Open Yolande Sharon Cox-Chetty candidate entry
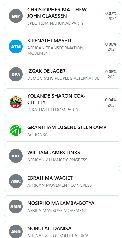This screenshot has width=122, height=238. pos(62,102)
